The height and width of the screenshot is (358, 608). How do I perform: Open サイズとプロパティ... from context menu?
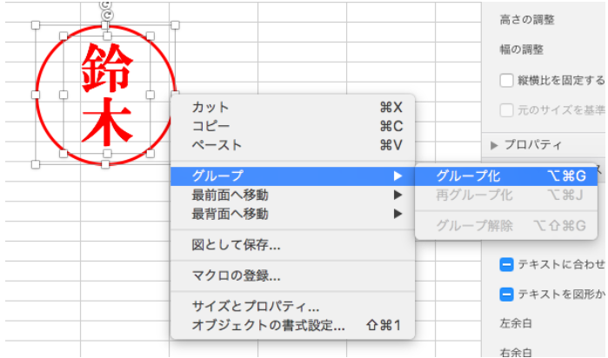point(256,308)
